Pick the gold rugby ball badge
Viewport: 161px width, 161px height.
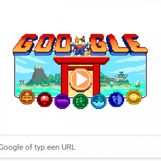[x=134, y=97]
